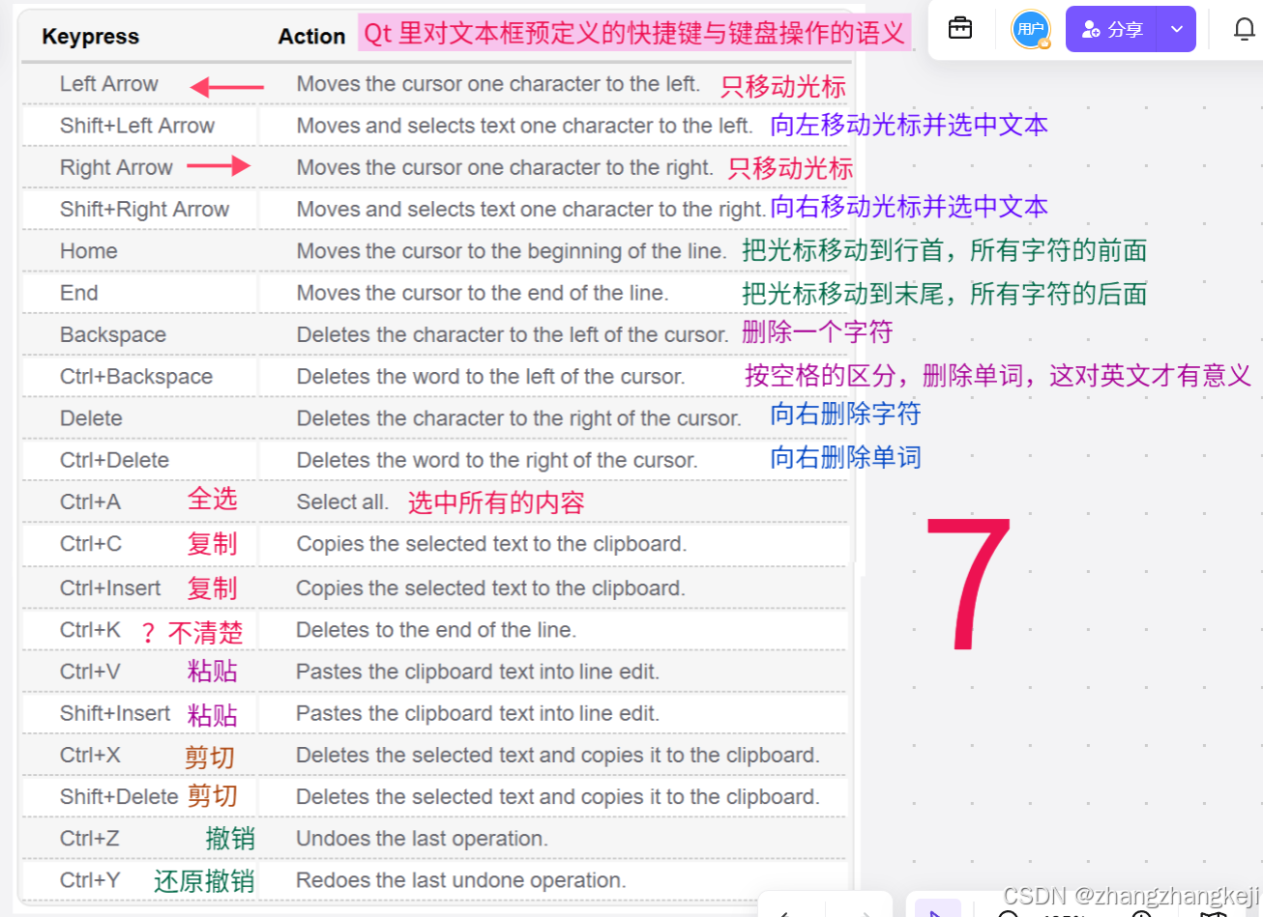Click the 'Ctrl+Delete' keypress cell
This screenshot has height=917, width=1263.
pyautogui.click(x=114, y=460)
